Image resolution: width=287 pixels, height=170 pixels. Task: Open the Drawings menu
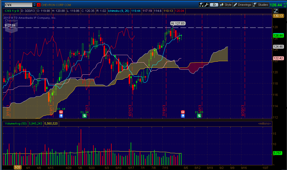[242, 5]
